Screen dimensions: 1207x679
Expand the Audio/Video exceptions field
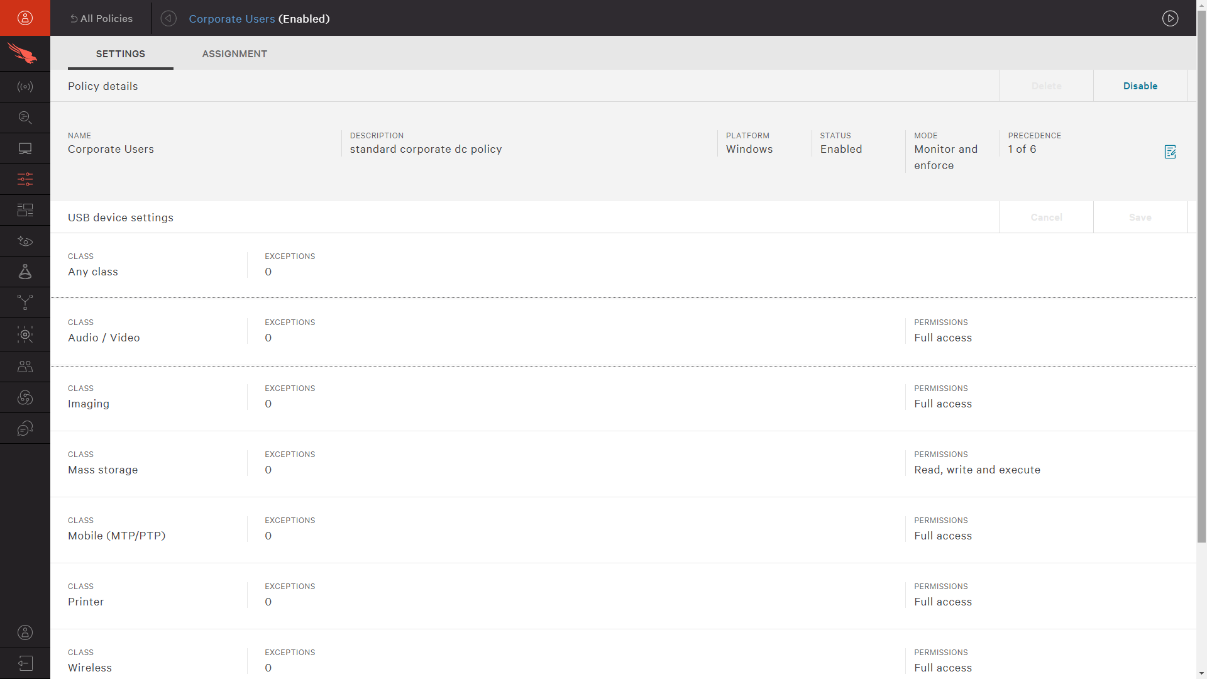pos(268,338)
